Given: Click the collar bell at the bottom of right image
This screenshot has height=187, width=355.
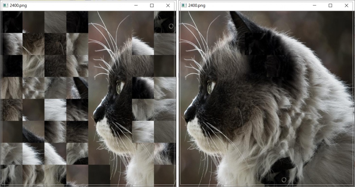Looking at the screenshot, I should (284, 179).
